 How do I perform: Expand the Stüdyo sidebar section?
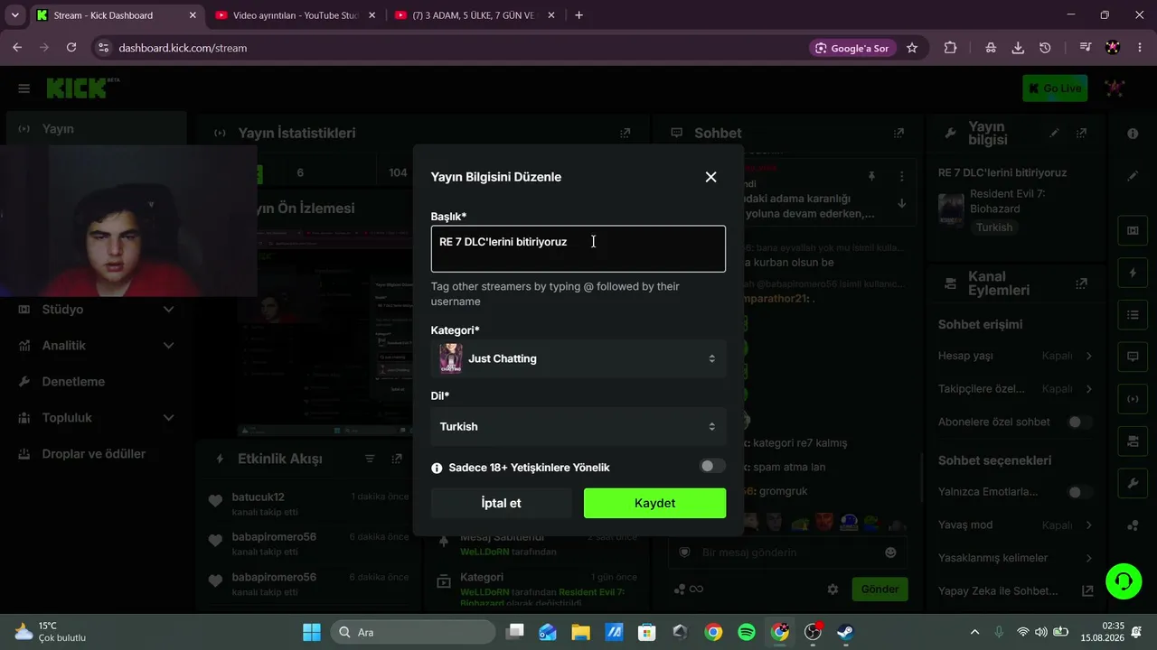point(96,310)
